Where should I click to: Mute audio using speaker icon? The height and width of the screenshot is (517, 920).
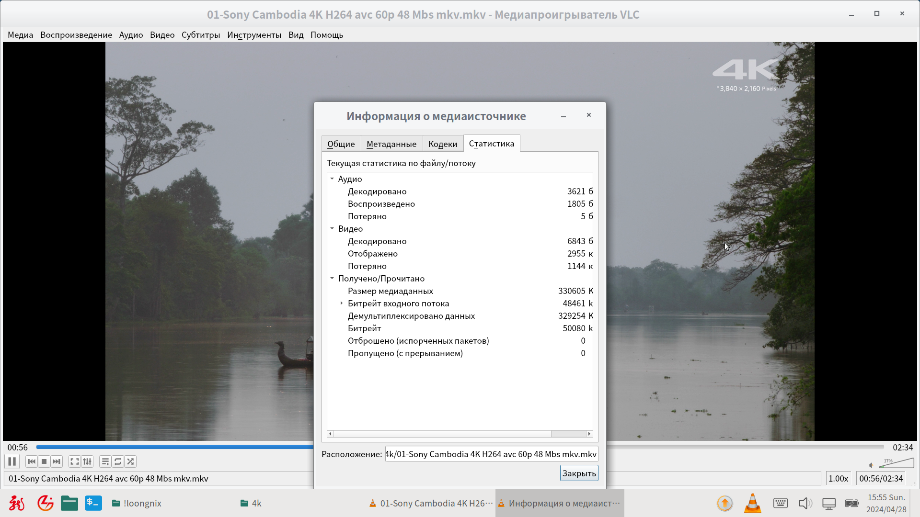tap(871, 465)
